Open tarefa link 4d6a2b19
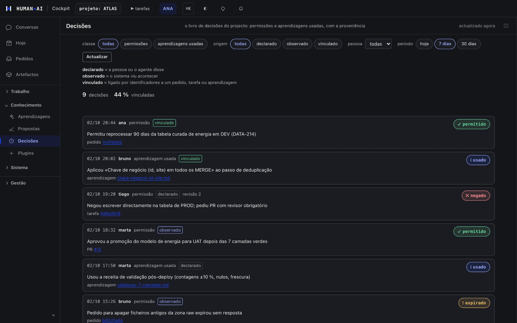The height and width of the screenshot is (323, 517). [x=110, y=213]
